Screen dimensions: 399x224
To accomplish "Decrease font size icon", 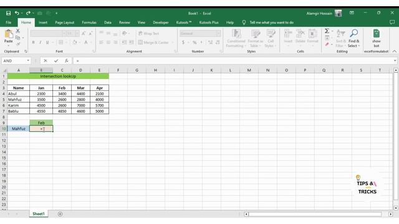I will pos(90,33).
